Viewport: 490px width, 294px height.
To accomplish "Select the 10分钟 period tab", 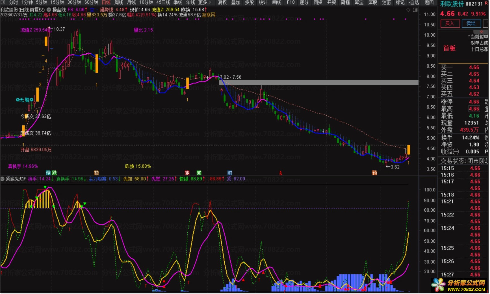I will (x=146, y=3).
